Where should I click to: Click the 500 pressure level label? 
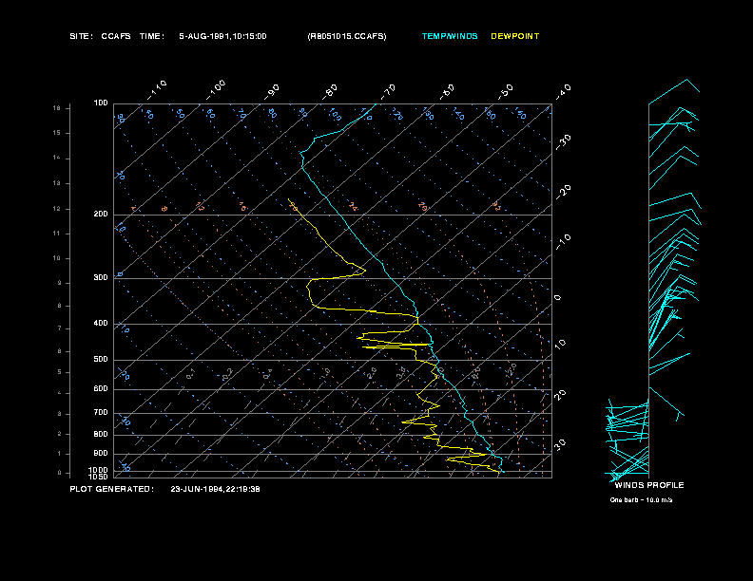(101, 360)
